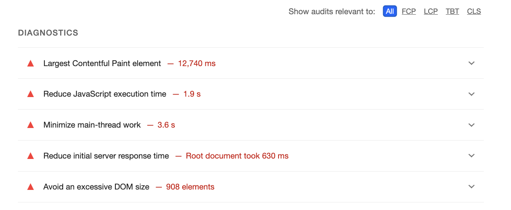The image size is (511, 210).
Task: Click the Reduce JavaScript execution time title
Action: (x=105, y=94)
